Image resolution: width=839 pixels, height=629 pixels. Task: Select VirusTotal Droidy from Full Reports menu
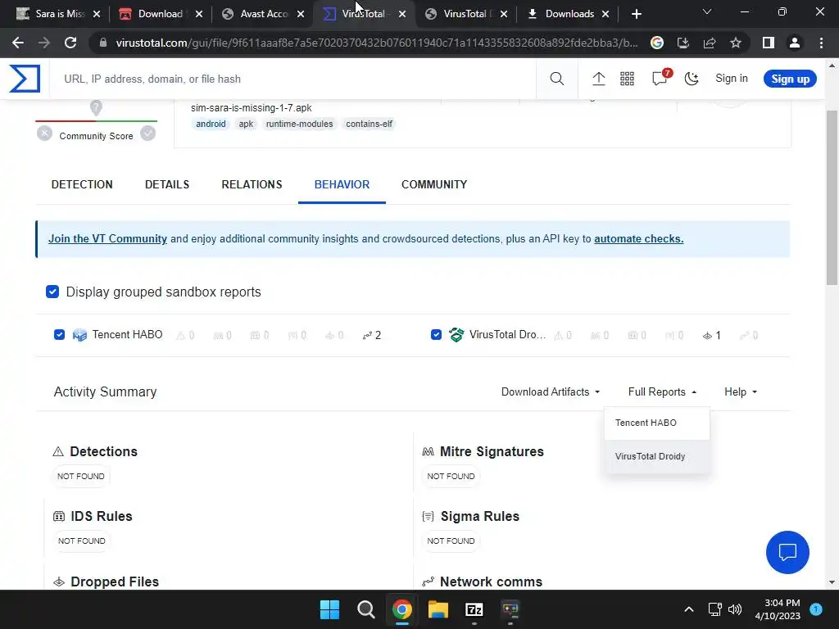click(x=657, y=457)
